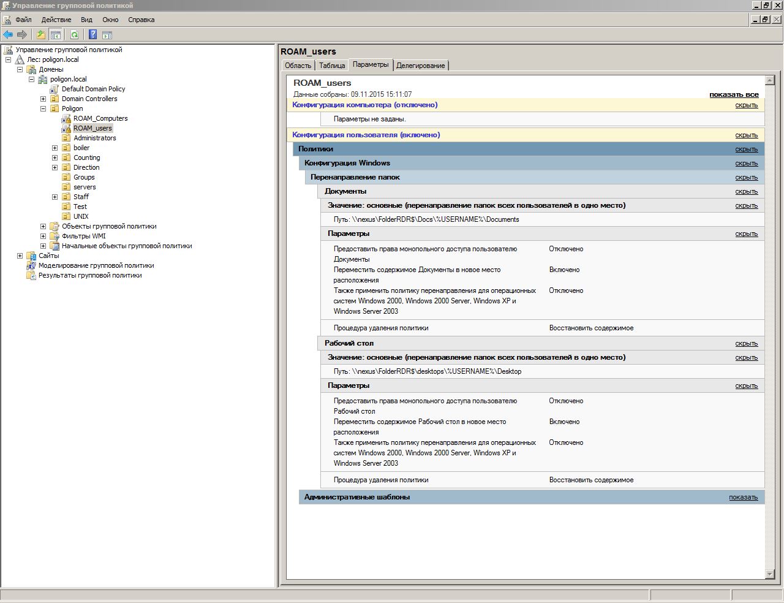784x603 pixels.
Task: Select the 'Моделирование групповой политики' icon
Action: (x=31, y=265)
